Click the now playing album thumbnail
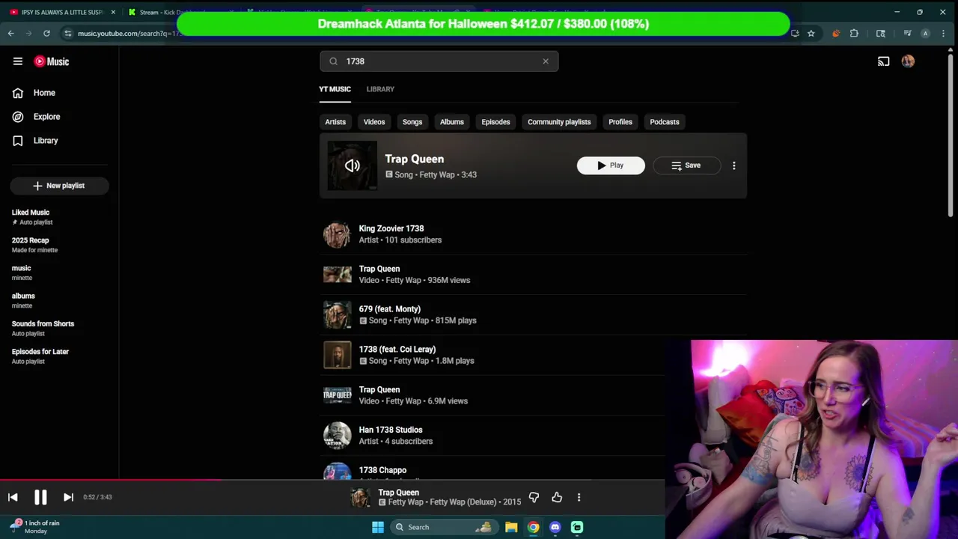The image size is (958, 539). point(361,497)
